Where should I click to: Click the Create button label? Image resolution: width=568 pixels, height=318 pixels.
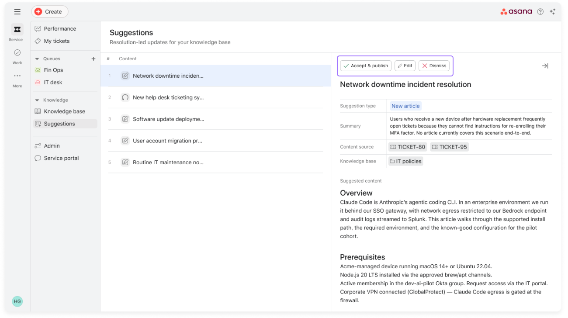coord(53,12)
